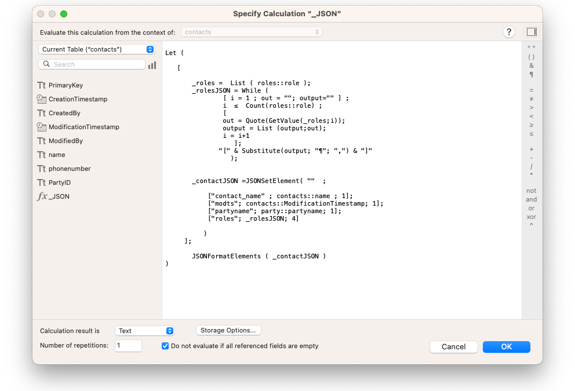Open the Current Table contacts dropdown
The width and height of the screenshot is (575, 391).
click(96, 49)
